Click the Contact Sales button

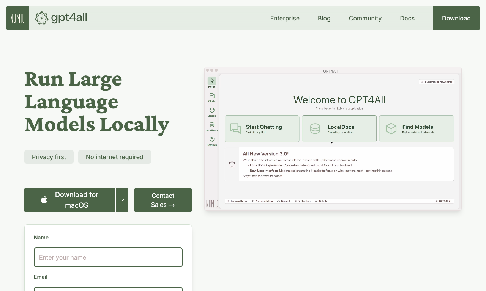163,200
